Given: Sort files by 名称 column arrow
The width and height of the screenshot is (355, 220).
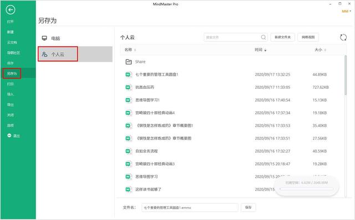Looking at the screenshot, I should coord(135,50).
